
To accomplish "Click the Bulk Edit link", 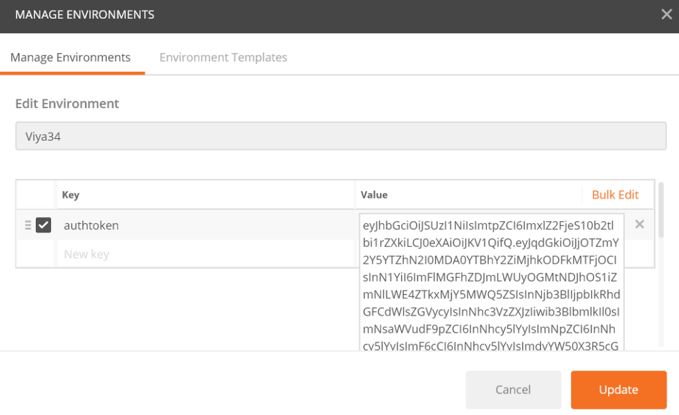I will [x=615, y=195].
